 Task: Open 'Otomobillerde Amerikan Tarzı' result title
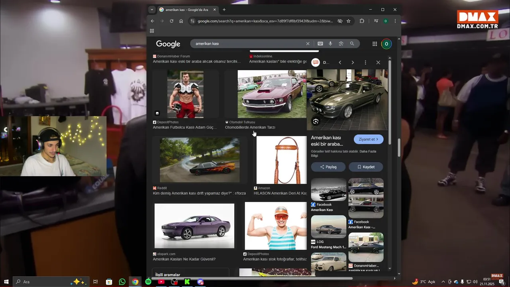250,128
